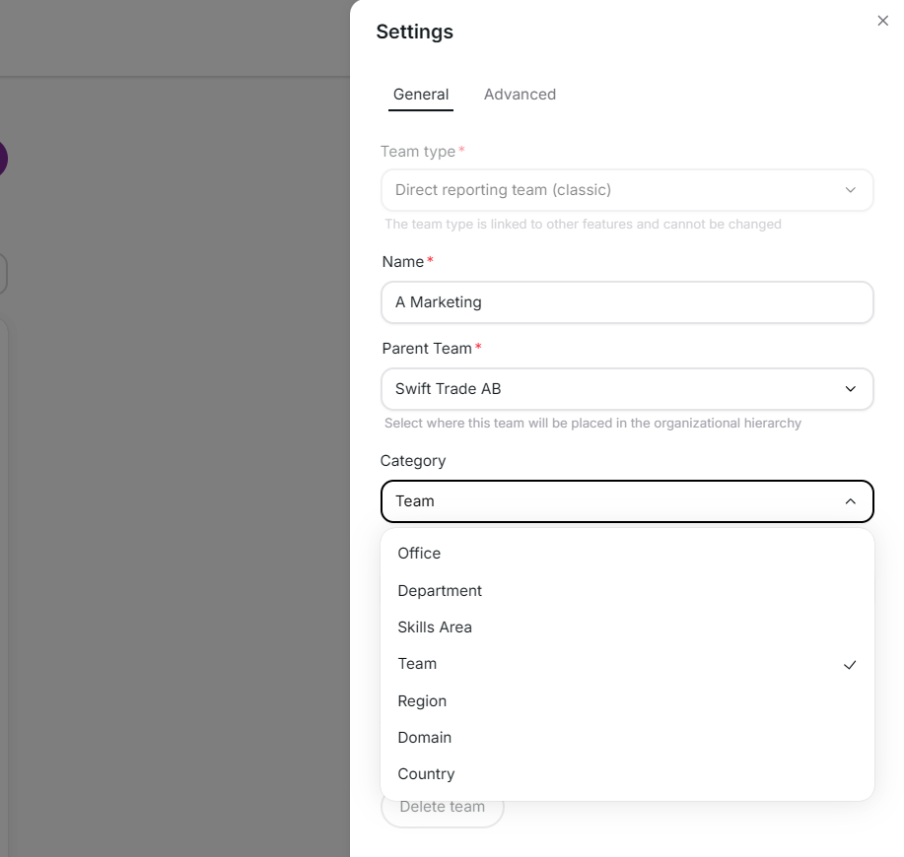Screen dimensions: 904x857
Task: Click the purple avatar circle at left edge
Action: [3, 159]
